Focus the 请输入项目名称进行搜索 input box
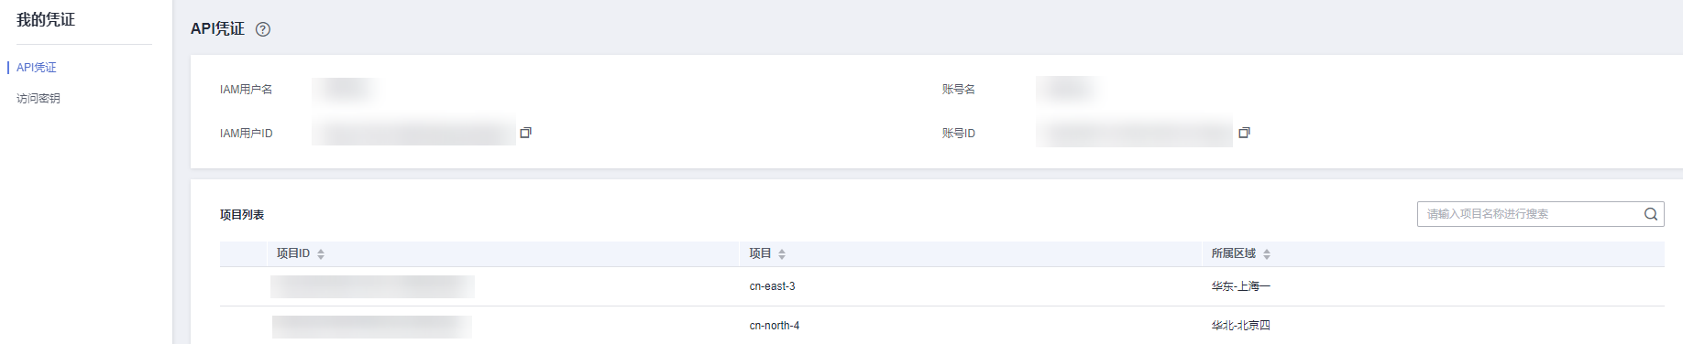This screenshot has height=344, width=1683. pyautogui.click(x=1529, y=214)
